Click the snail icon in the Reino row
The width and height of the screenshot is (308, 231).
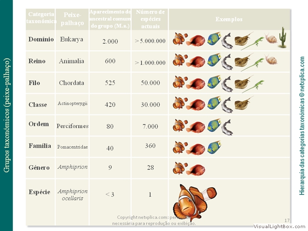tap(271, 59)
